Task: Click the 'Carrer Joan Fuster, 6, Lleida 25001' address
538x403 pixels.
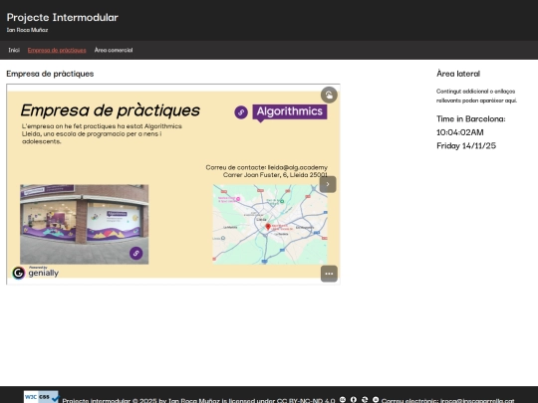Action: coord(275,175)
